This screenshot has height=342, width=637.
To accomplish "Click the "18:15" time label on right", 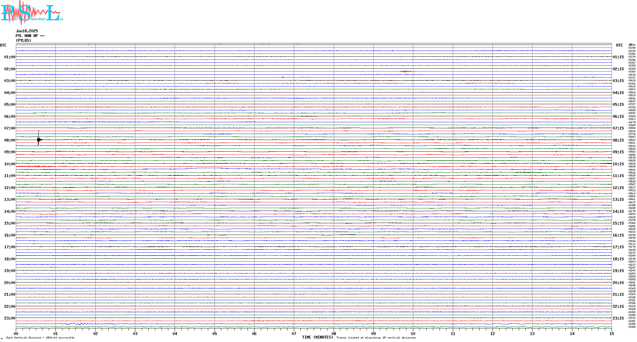I will pos(618,259).
